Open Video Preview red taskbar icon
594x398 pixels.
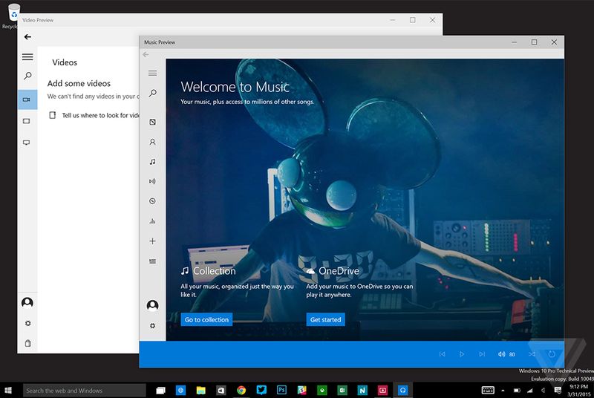point(382,390)
